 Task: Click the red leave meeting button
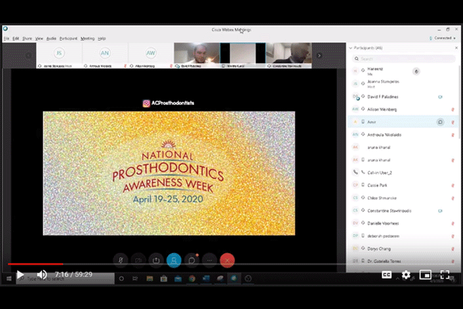pos(228,260)
